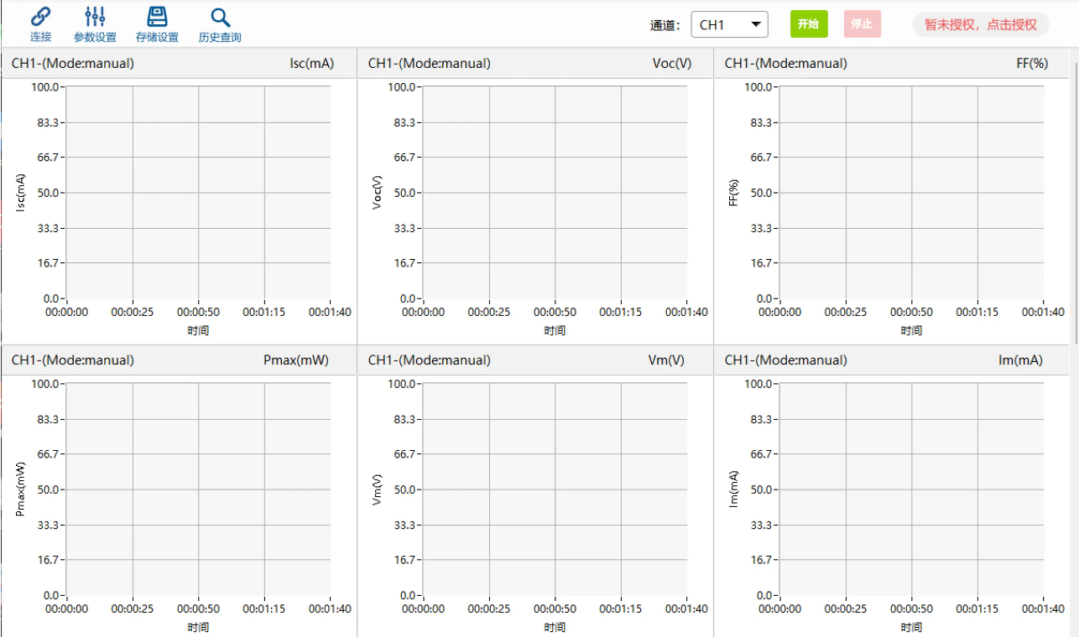Select the Isc(mA) panel title header
The height and width of the screenshot is (637, 1079).
pos(179,64)
